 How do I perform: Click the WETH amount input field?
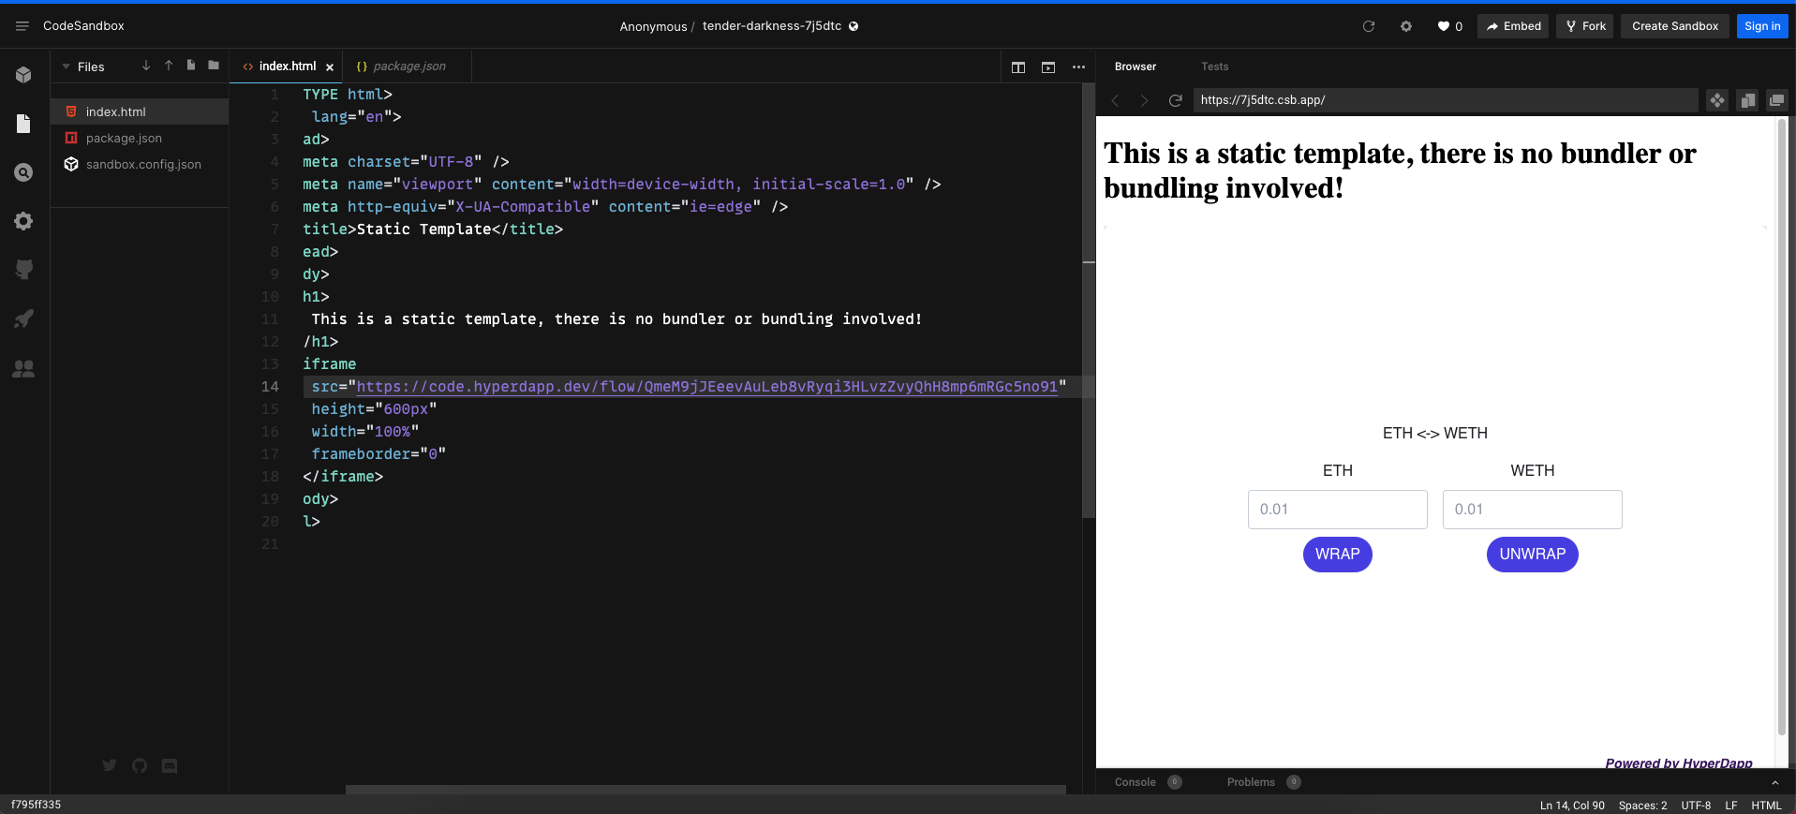(1532, 510)
